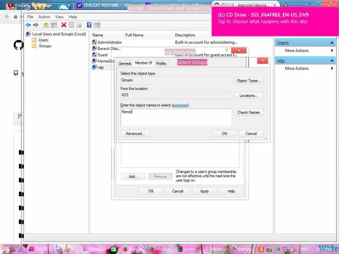Click the ASS location field
Viewport: 339px width, 254px height.
click(176, 95)
